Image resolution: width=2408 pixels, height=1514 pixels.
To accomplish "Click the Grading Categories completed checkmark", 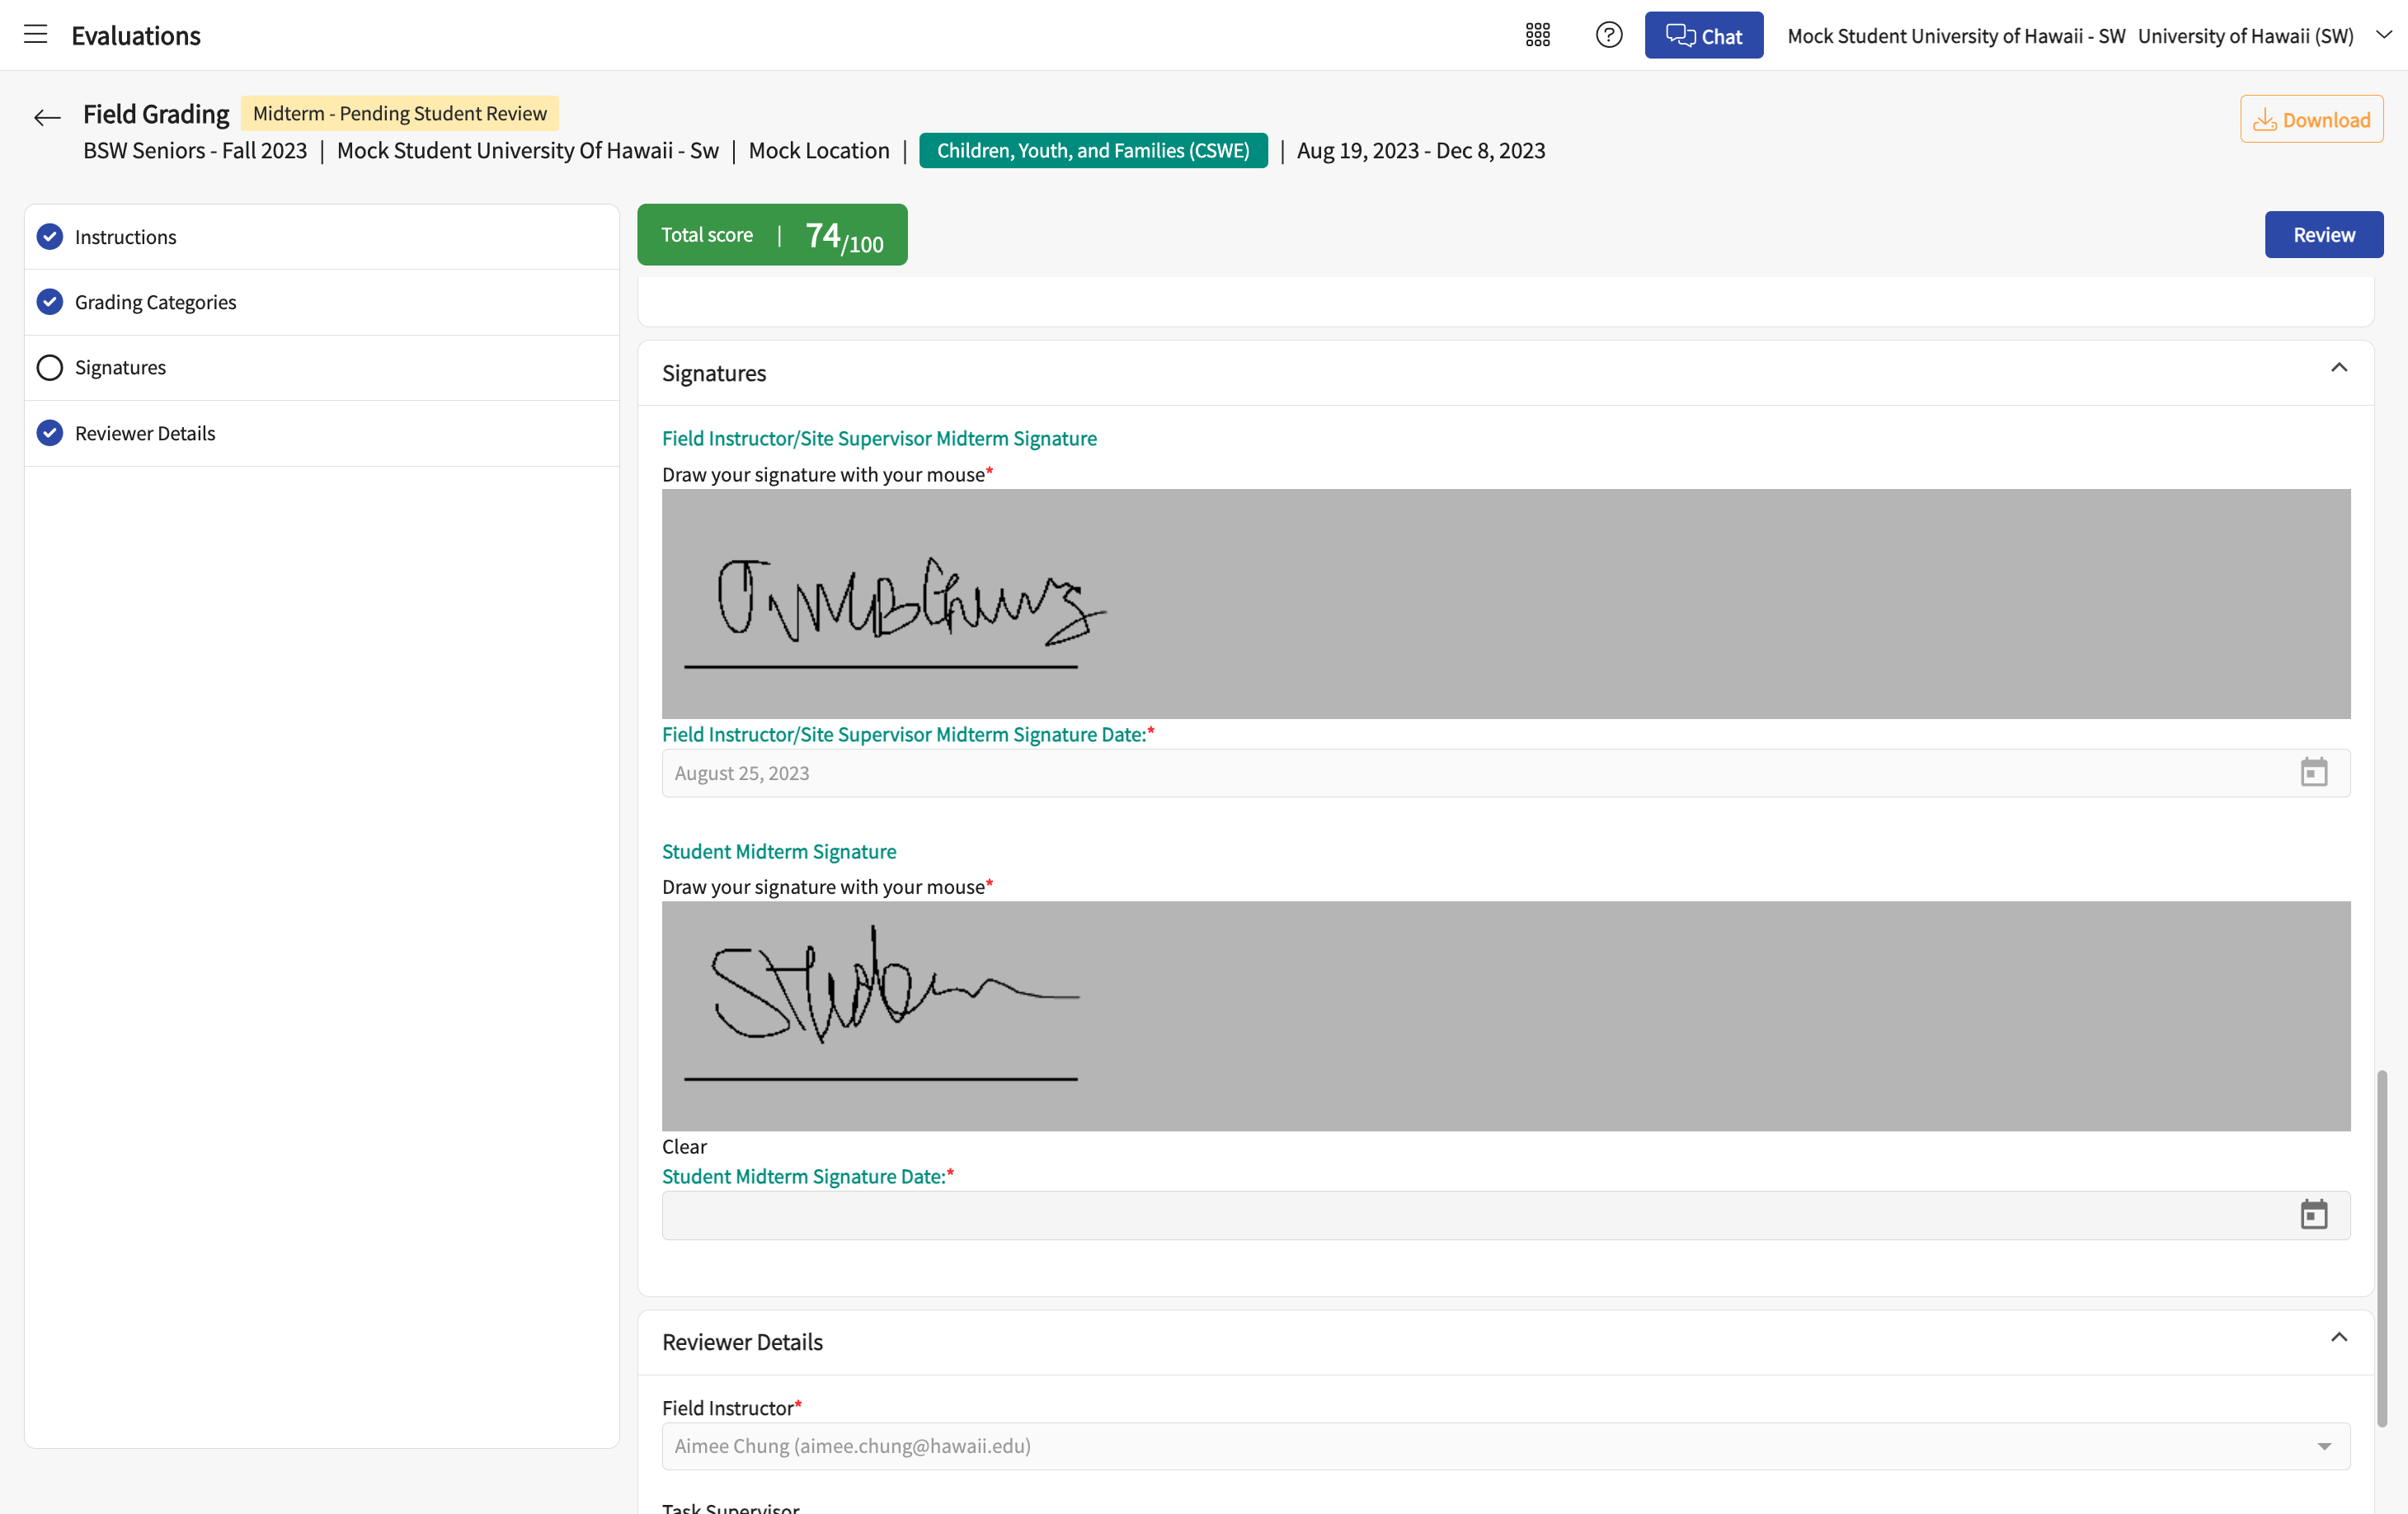I will [50, 302].
